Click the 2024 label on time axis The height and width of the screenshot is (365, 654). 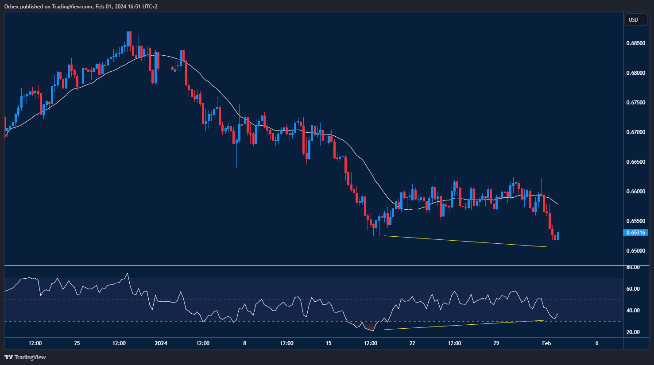click(161, 343)
